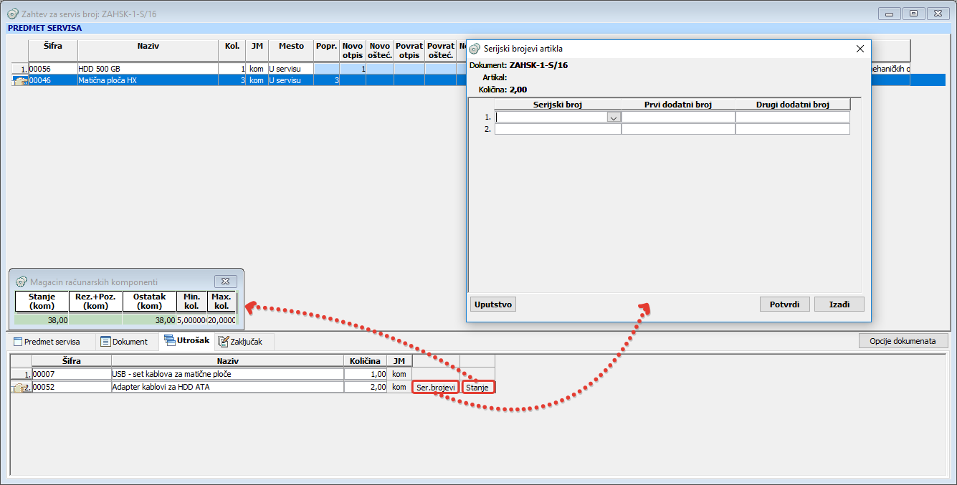Click the Magacin popup title icon
The width and height of the screenshot is (957, 485).
pyautogui.click(x=22, y=282)
